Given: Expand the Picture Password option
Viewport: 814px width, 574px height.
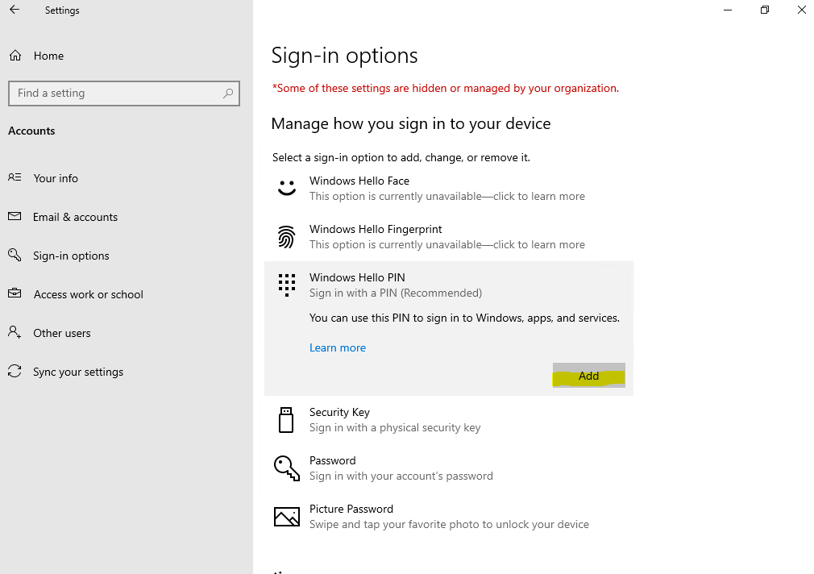Looking at the screenshot, I should pyautogui.click(x=449, y=517).
